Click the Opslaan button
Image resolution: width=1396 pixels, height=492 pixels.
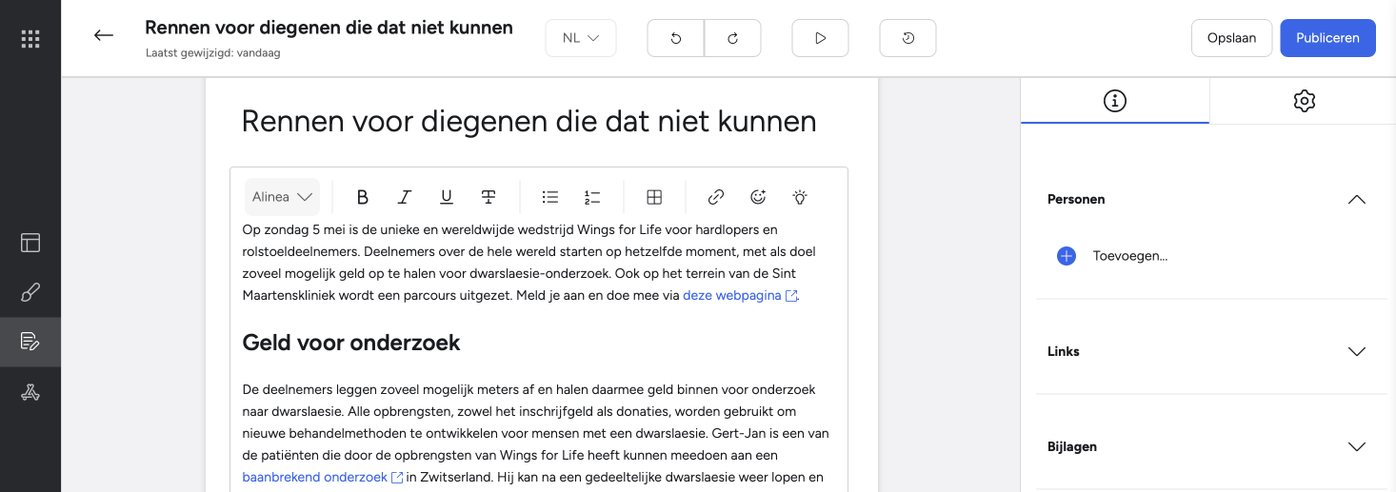tap(1231, 38)
